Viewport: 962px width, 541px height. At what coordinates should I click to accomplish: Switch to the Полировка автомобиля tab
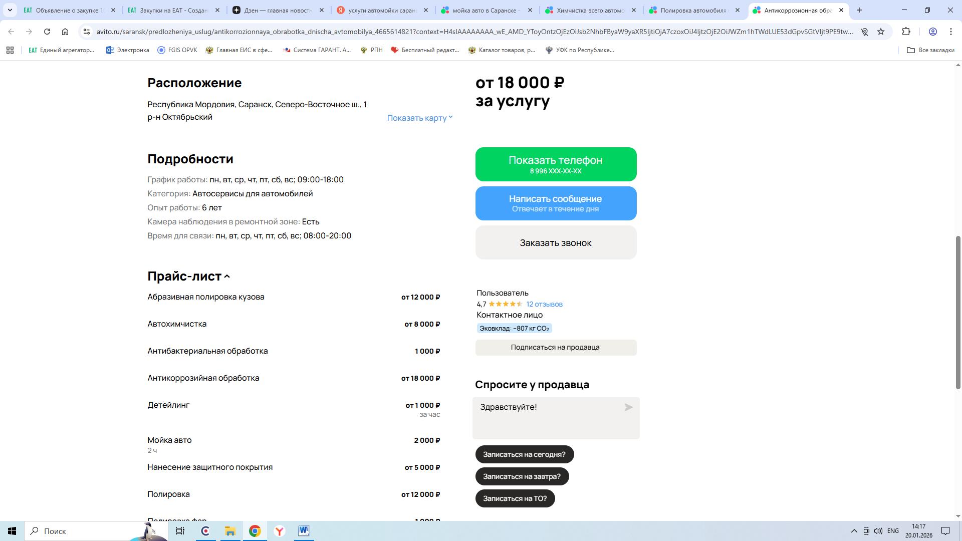[x=694, y=10]
